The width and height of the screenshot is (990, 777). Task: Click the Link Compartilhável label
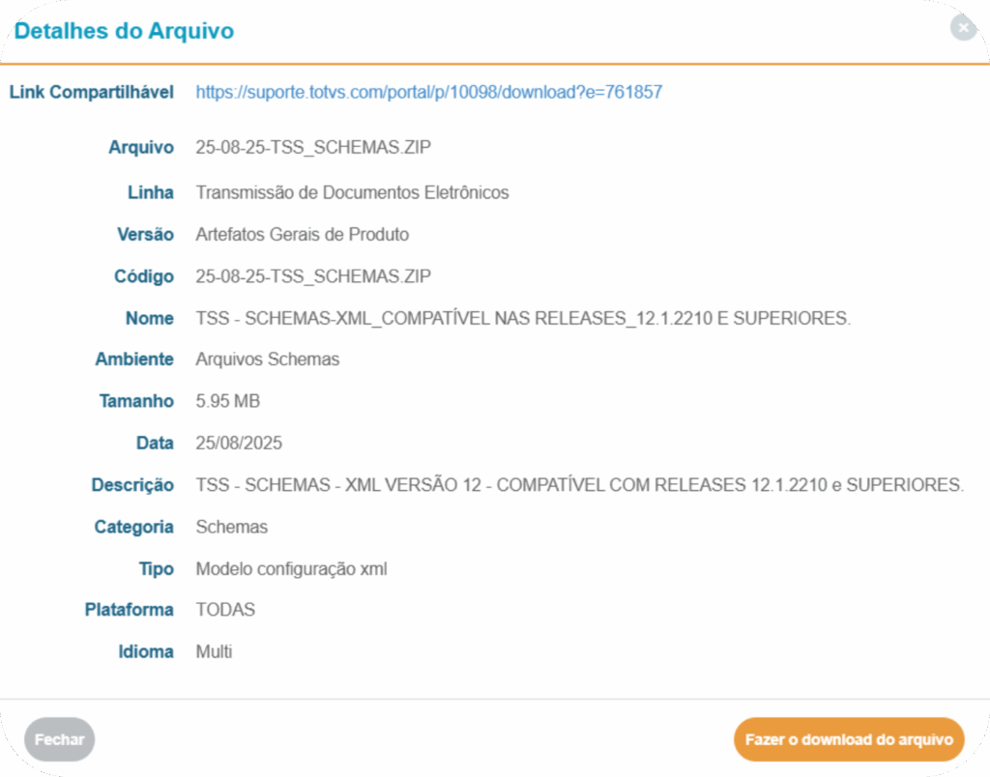click(92, 93)
